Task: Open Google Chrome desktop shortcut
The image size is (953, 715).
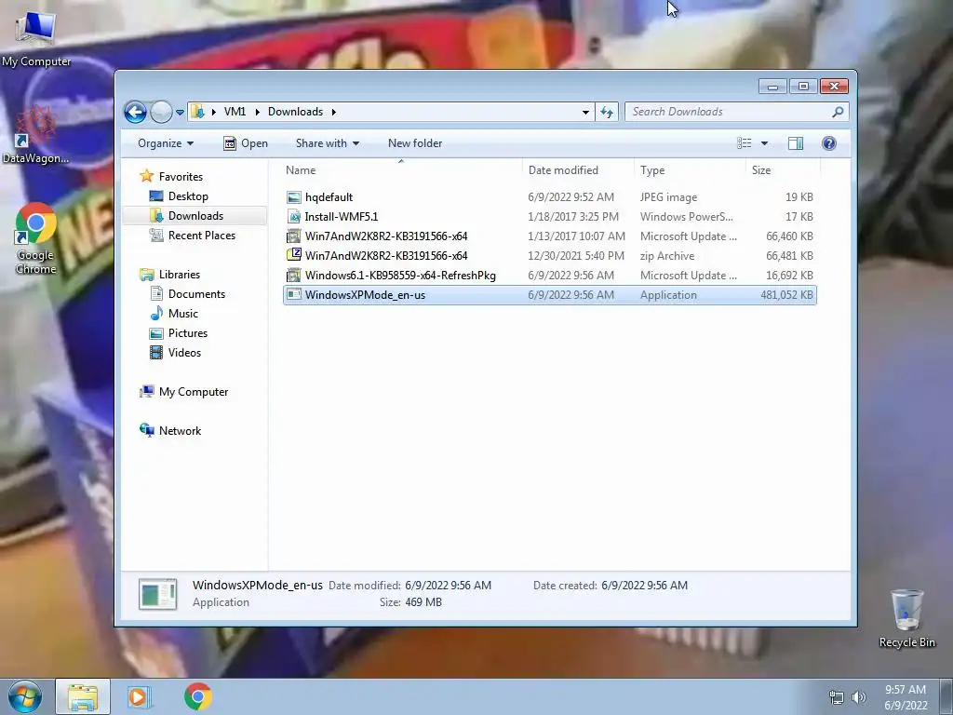Action: 36,239
